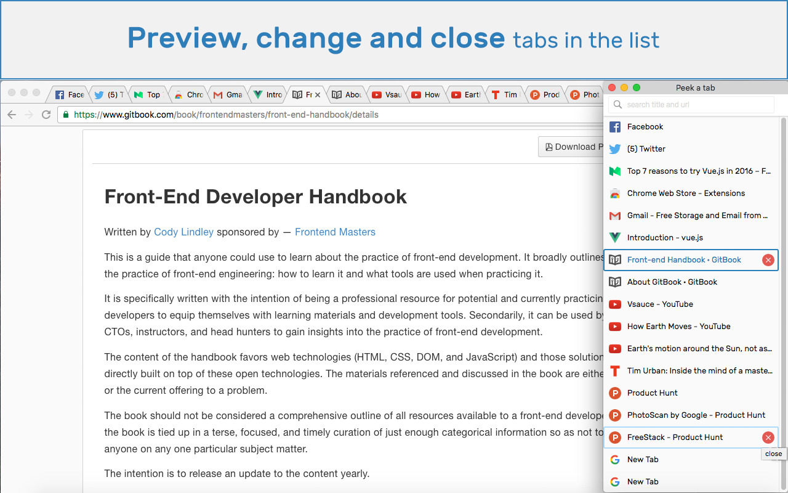
Task: Click the Product Hunt icon beside PhotoScan
Action: (614, 415)
